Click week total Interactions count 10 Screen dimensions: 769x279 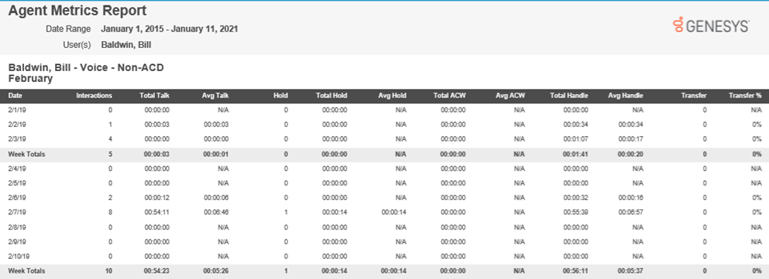click(109, 270)
